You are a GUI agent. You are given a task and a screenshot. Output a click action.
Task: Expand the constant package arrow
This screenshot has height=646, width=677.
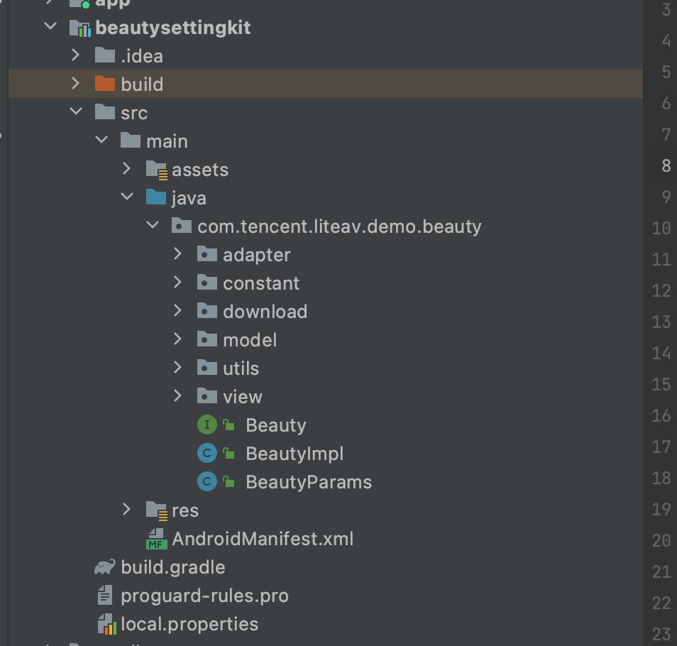tap(177, 283)
